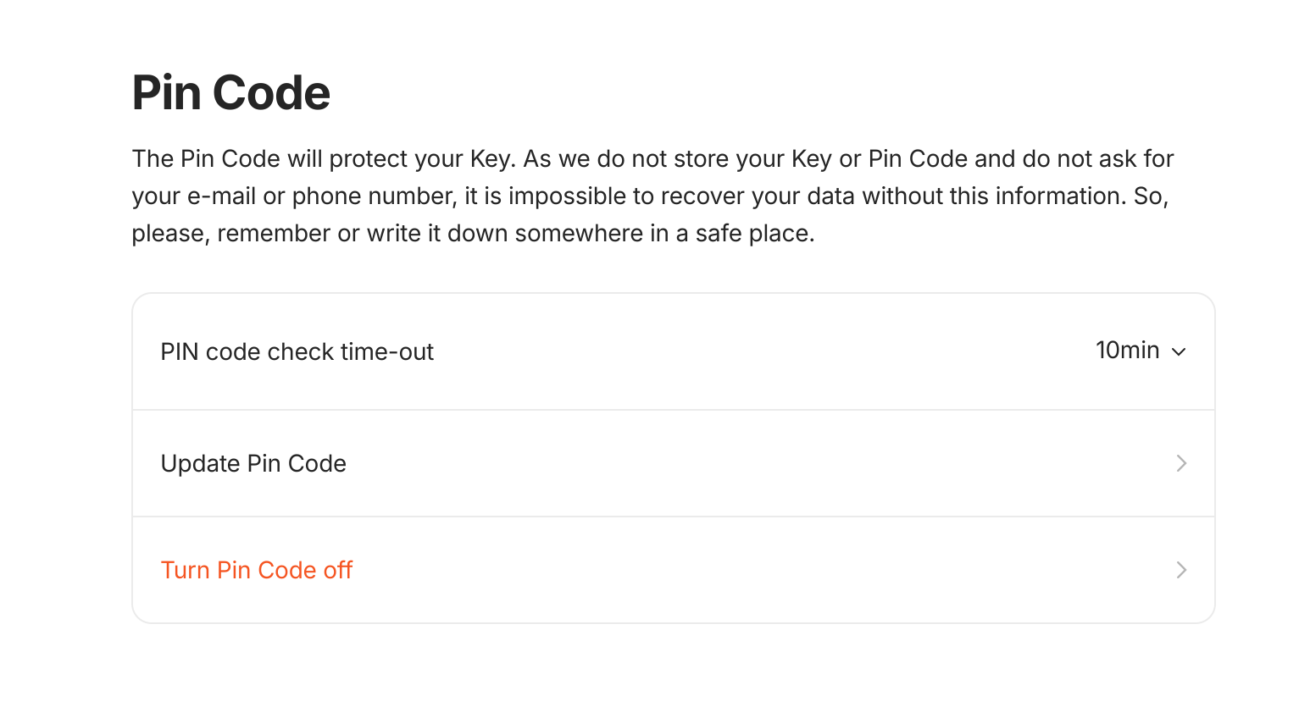The width and height of the screenshot is (1299, 724).
Task: Click the "Pin Code" page heading
Action: 230,92
